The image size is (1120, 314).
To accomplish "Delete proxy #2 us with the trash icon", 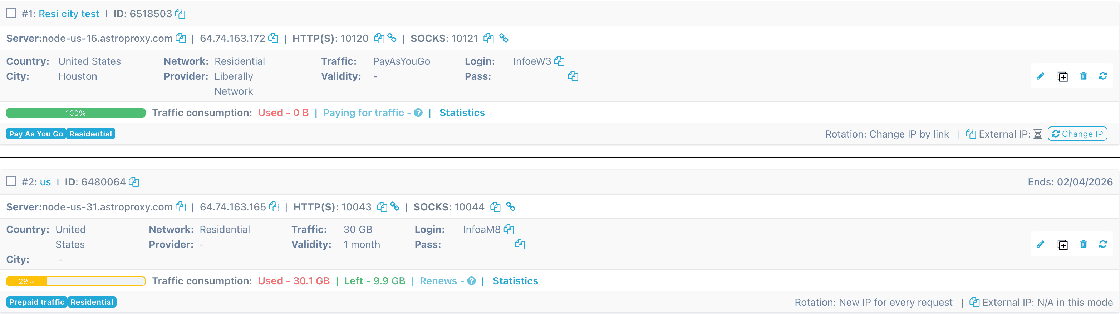I will [1084, 244].
